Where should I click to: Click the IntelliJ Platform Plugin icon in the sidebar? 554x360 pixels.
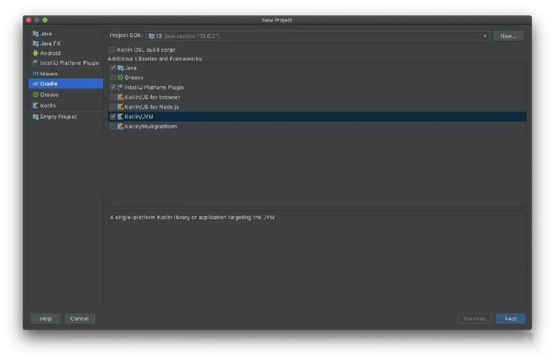[35, 63]
